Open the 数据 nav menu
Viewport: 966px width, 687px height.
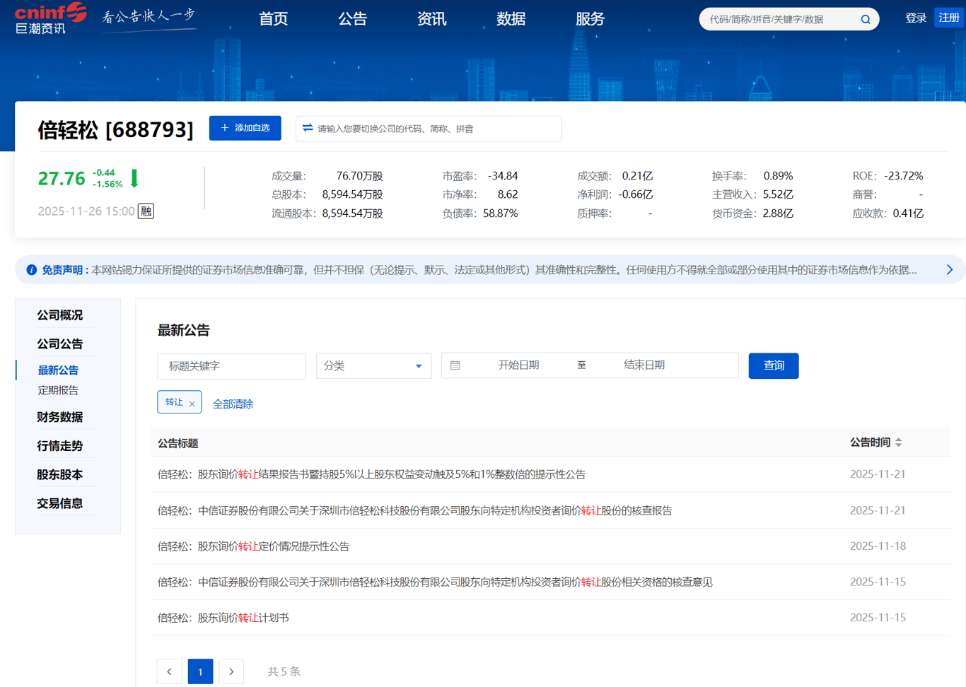511,19
